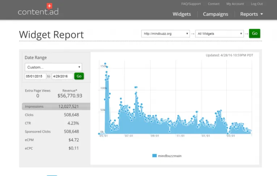This screenshot has height=176, width=277.
Task: Open the Contact link
Action: (x=214, y=4)
